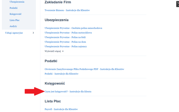Choose Audyty in the sidebar
This screenshot has height=112, width=179.
click(x=13, y=26)
